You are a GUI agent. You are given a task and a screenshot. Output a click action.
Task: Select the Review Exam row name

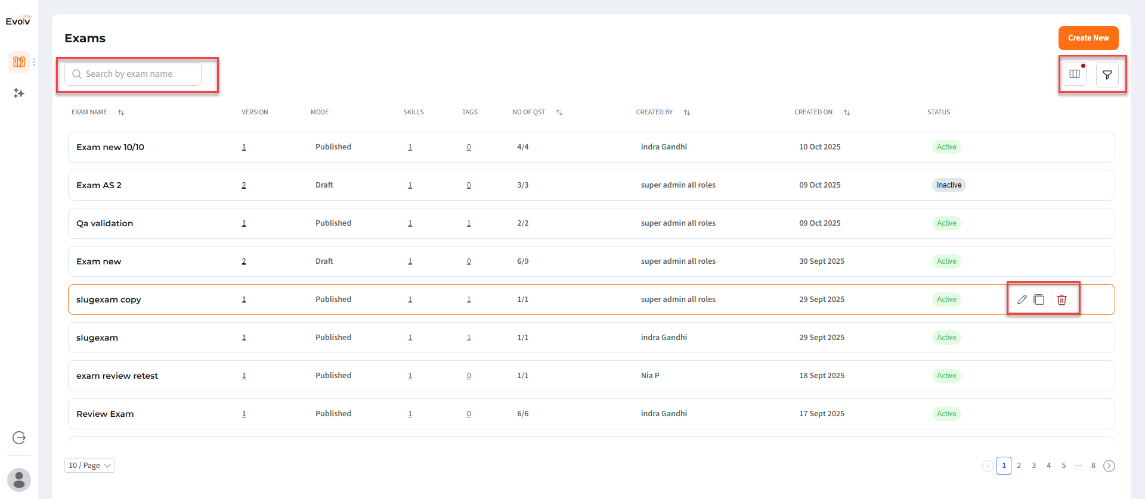pos(105,414)
